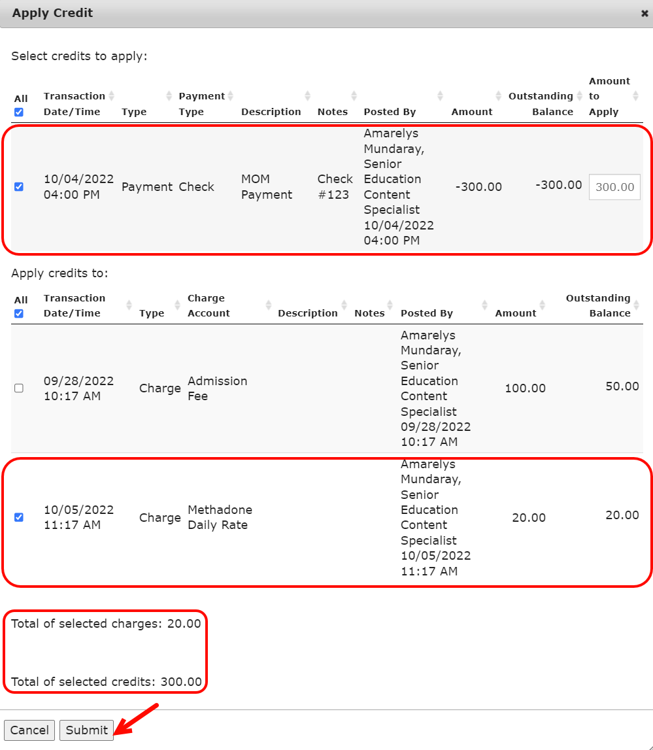Sort credits table by Description column
The image size is (653, 750).
pos(271,111)
